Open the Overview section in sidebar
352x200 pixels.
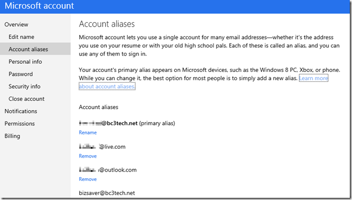(x=16, y=25)
